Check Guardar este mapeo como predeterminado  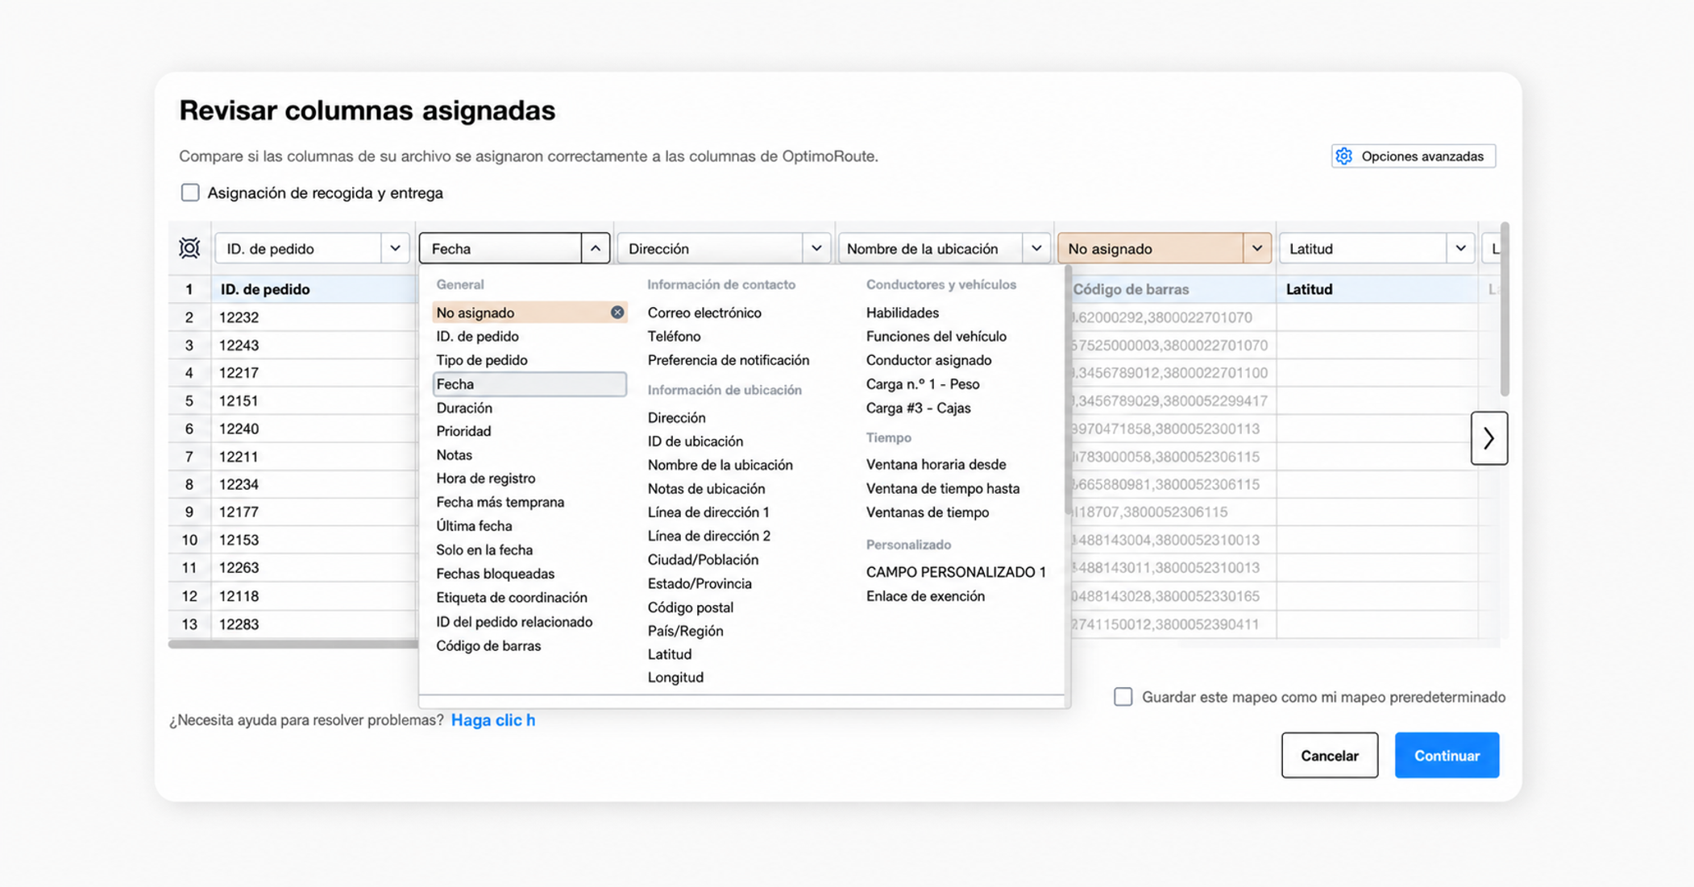click(1123, 697)
